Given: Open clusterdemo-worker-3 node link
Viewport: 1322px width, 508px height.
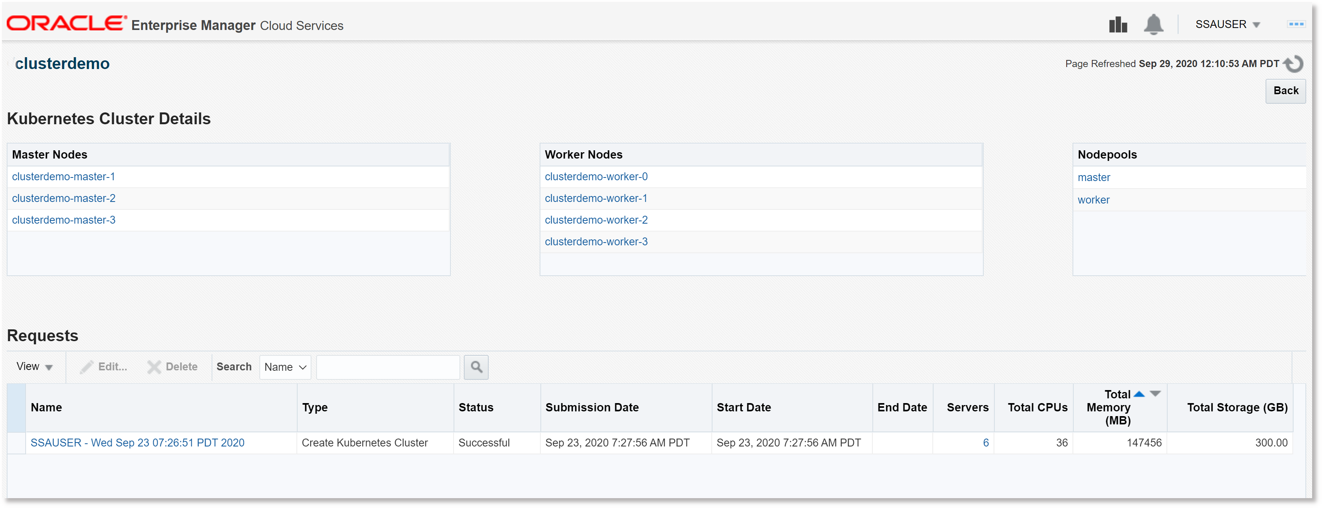Looking at the screenshot, I should tap(596, 241).
